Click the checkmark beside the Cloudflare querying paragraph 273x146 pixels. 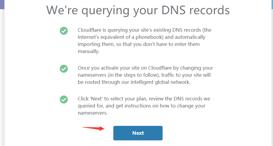click(64, 31)
